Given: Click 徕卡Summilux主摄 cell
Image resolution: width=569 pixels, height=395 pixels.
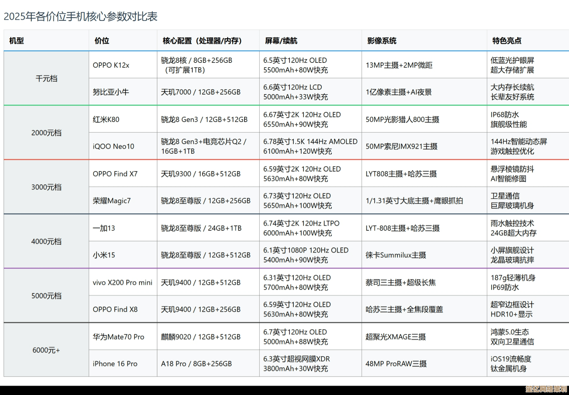Looking at the screenshot, I should (x=424, y=255).
